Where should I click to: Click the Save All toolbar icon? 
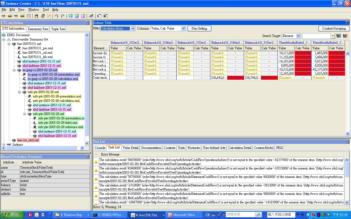[x=43, y=16]
